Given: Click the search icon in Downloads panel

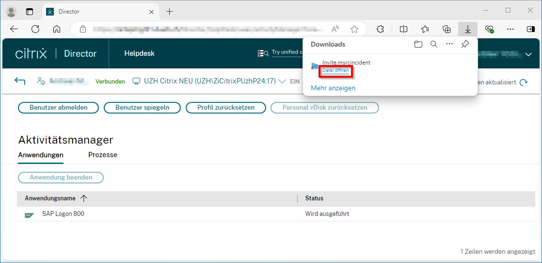Looking at the screenshot, I should tap(434, 44).
